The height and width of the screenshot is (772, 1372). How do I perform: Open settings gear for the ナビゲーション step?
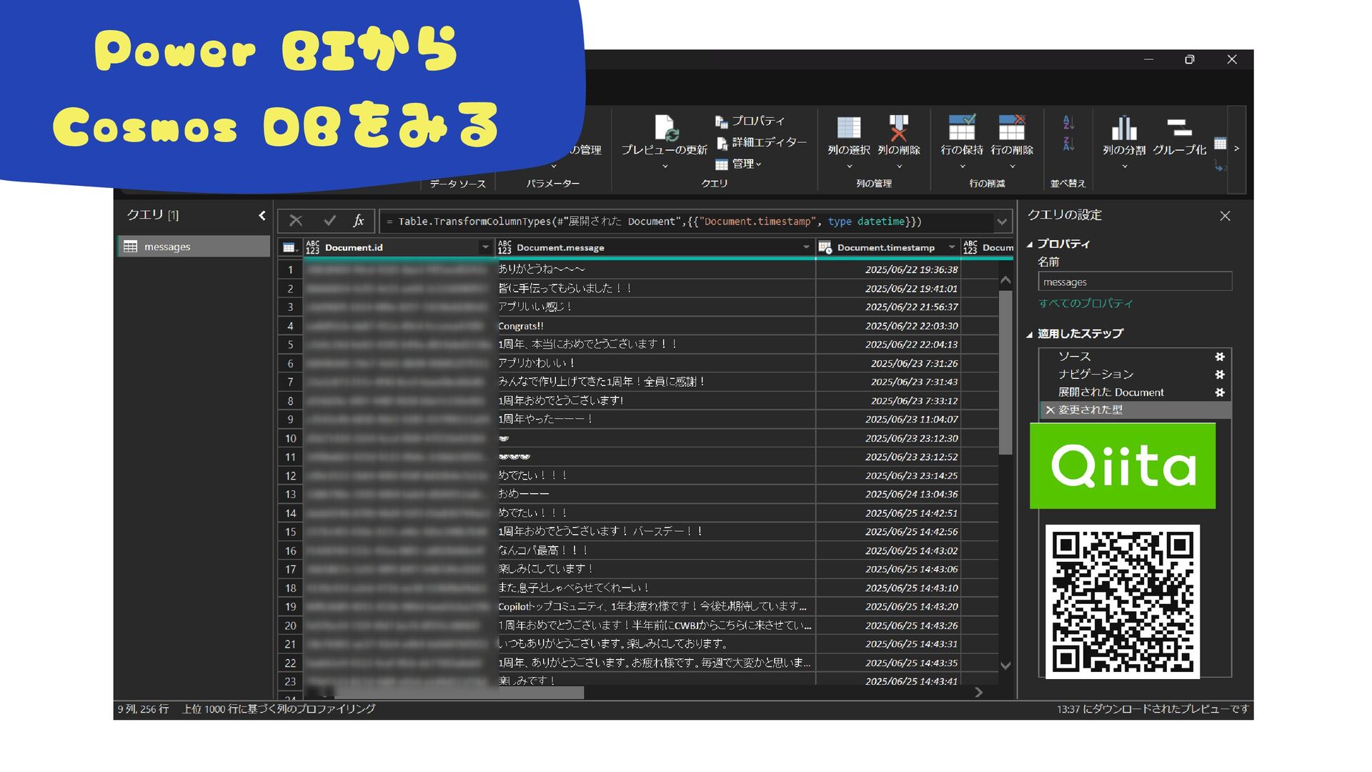(x=1220, y=374)
